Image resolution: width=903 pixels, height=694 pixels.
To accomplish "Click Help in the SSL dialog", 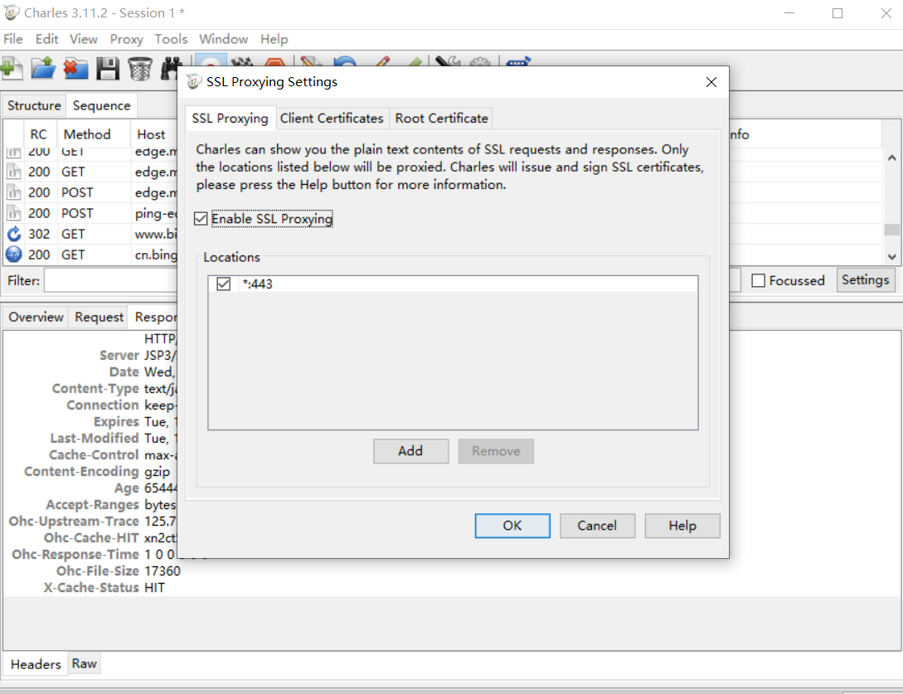I will [682, 526].
